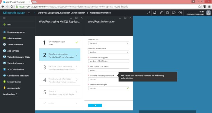
Task: Open the search magnifier in Azure top bar
Action: pos(148,13)
